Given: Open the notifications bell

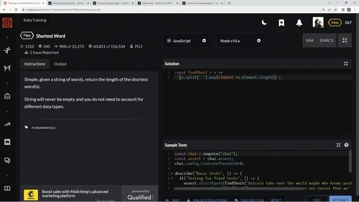Looking at the screenshot, I should (x=299, y=22).
